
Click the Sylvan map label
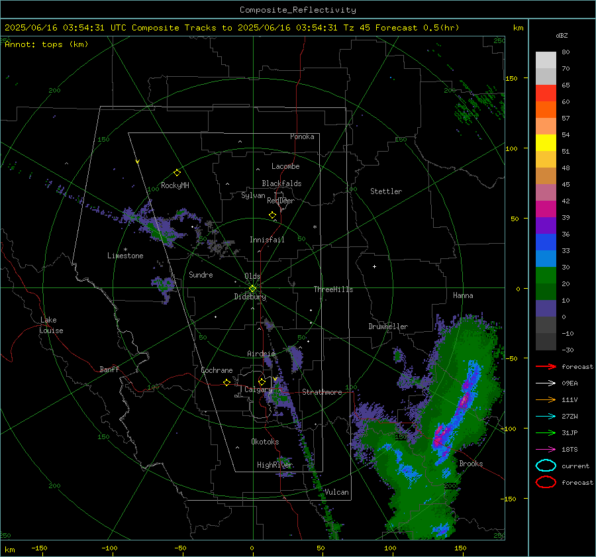[x=253, y=195]
